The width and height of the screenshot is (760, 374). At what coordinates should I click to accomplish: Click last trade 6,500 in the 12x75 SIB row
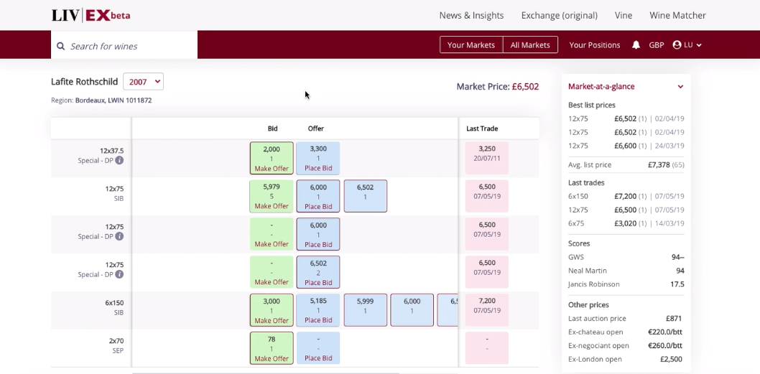pos(486,196)
